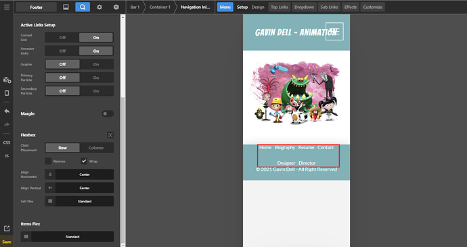Open the preview page hamburger toggle

334,31
